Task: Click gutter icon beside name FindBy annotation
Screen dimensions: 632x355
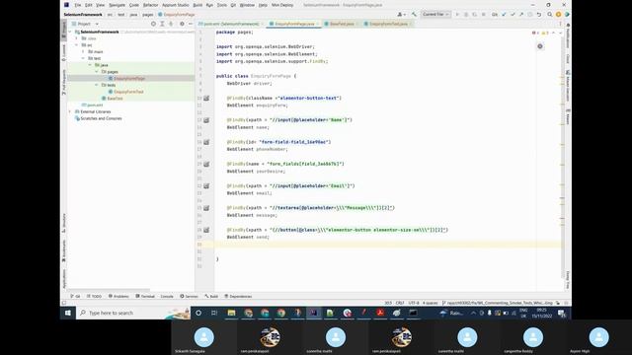Action: [206, 120]
